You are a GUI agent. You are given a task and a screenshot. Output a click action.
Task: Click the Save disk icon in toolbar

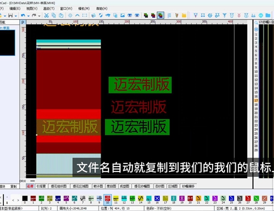pos(10,15)
